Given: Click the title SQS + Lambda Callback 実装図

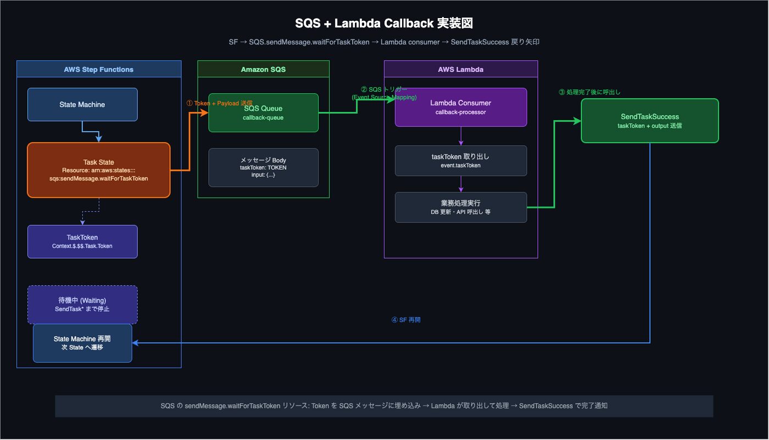Looking at the screenshot, I should (x=384, y=23).
